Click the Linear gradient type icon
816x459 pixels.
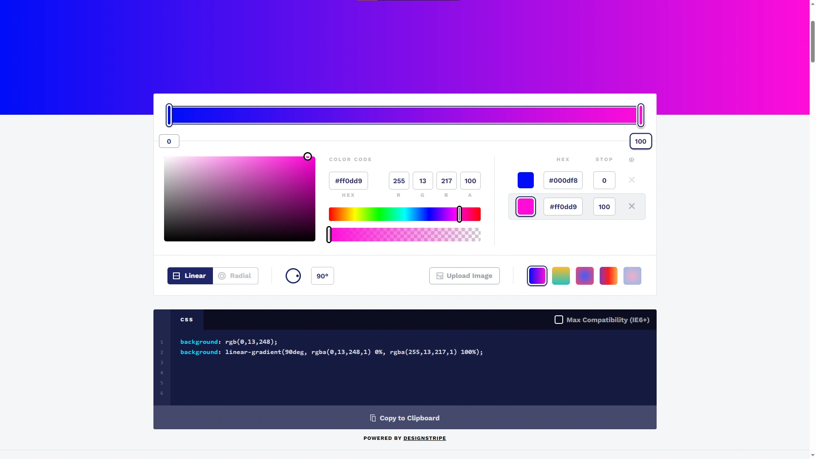(x=177, y=275)
